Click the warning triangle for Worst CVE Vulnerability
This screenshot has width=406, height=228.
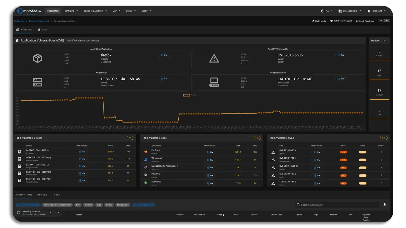214,59
